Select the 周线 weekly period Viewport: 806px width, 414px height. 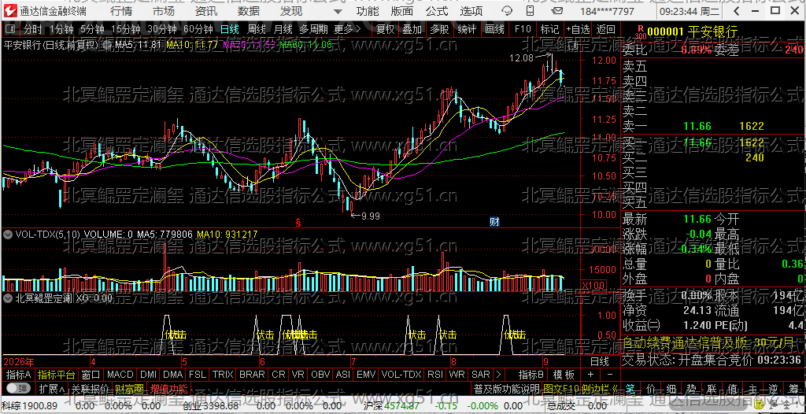coord(257,29)
